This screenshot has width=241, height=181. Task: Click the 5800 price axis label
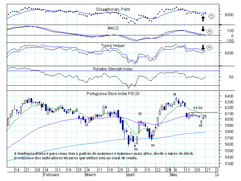pos(229,131)
